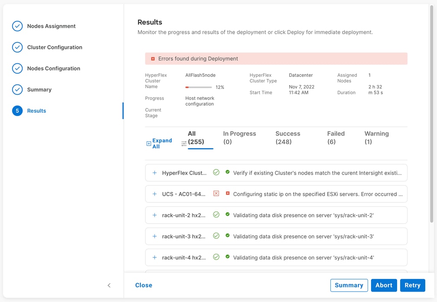Click the vertical scrollbar on the right
This screenshot has height=302, width=437.
tap(432, 115)
